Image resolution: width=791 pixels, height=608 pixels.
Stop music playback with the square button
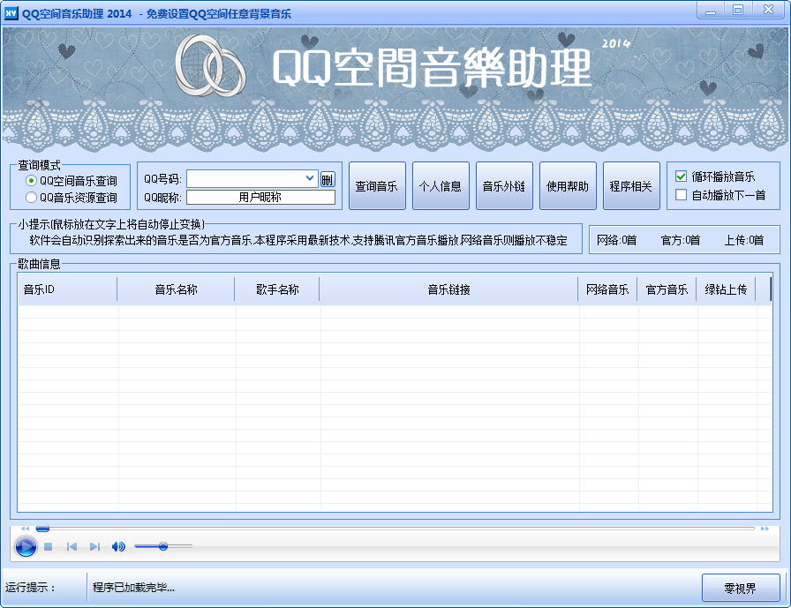pos(49,546)
